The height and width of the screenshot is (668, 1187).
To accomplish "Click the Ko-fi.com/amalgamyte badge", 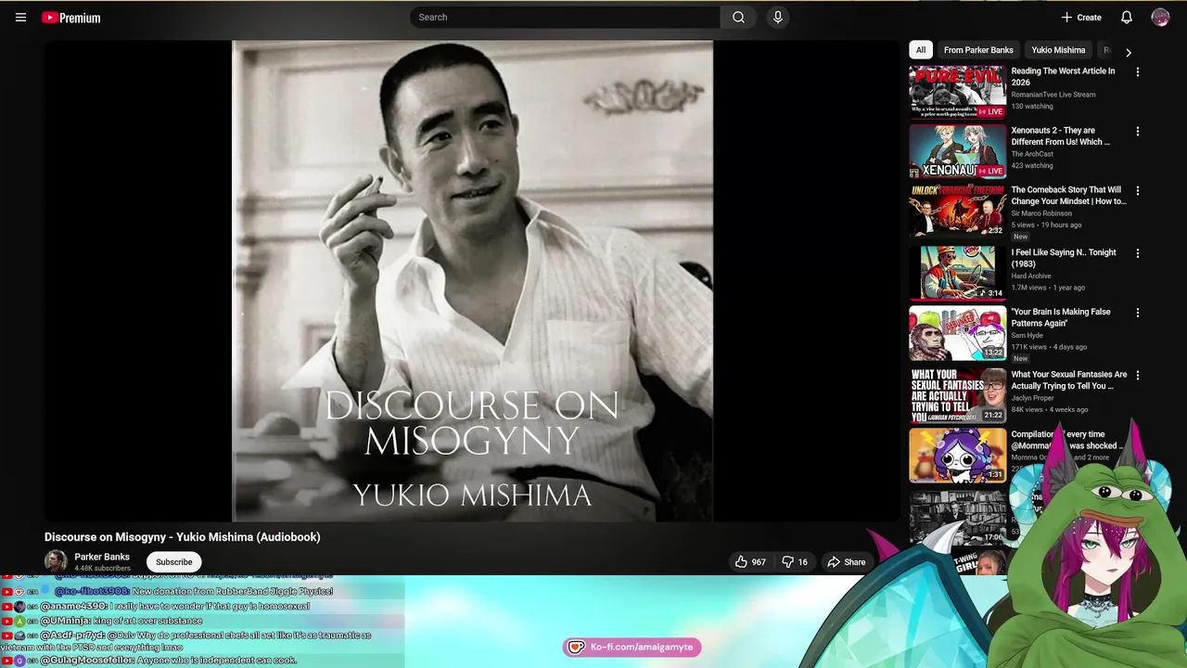I will (x=632, y=647).
